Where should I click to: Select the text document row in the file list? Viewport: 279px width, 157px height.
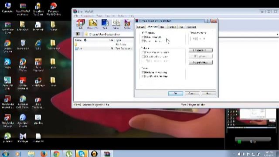[x=104, y=48]
